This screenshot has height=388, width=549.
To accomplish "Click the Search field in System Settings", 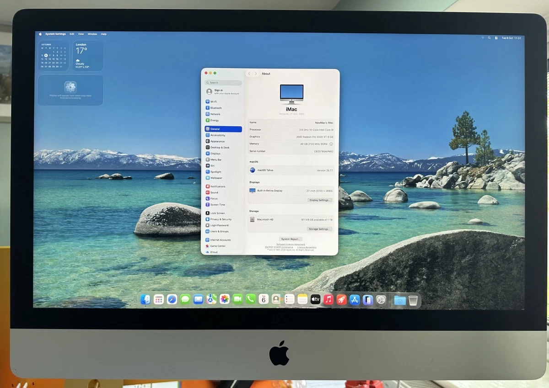I will (x=223, y=83).
